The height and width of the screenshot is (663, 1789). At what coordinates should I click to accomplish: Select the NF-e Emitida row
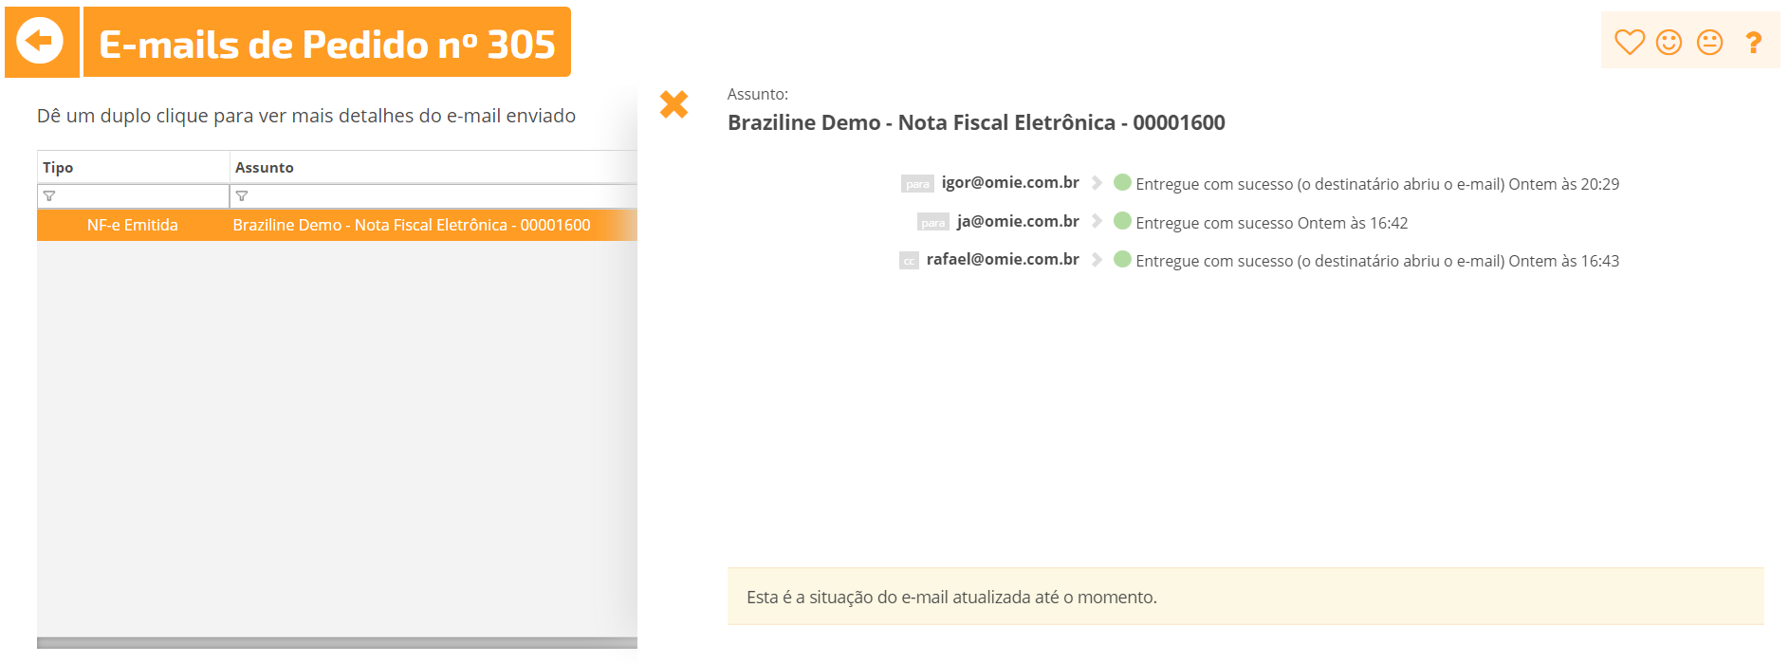tap(337, 225)
